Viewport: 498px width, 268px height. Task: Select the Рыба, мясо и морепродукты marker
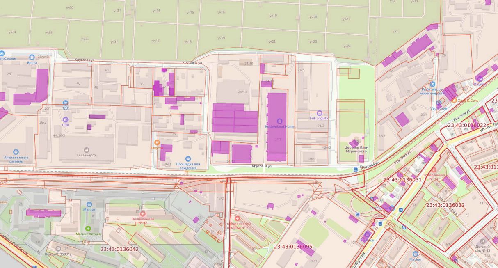(432, 84)
